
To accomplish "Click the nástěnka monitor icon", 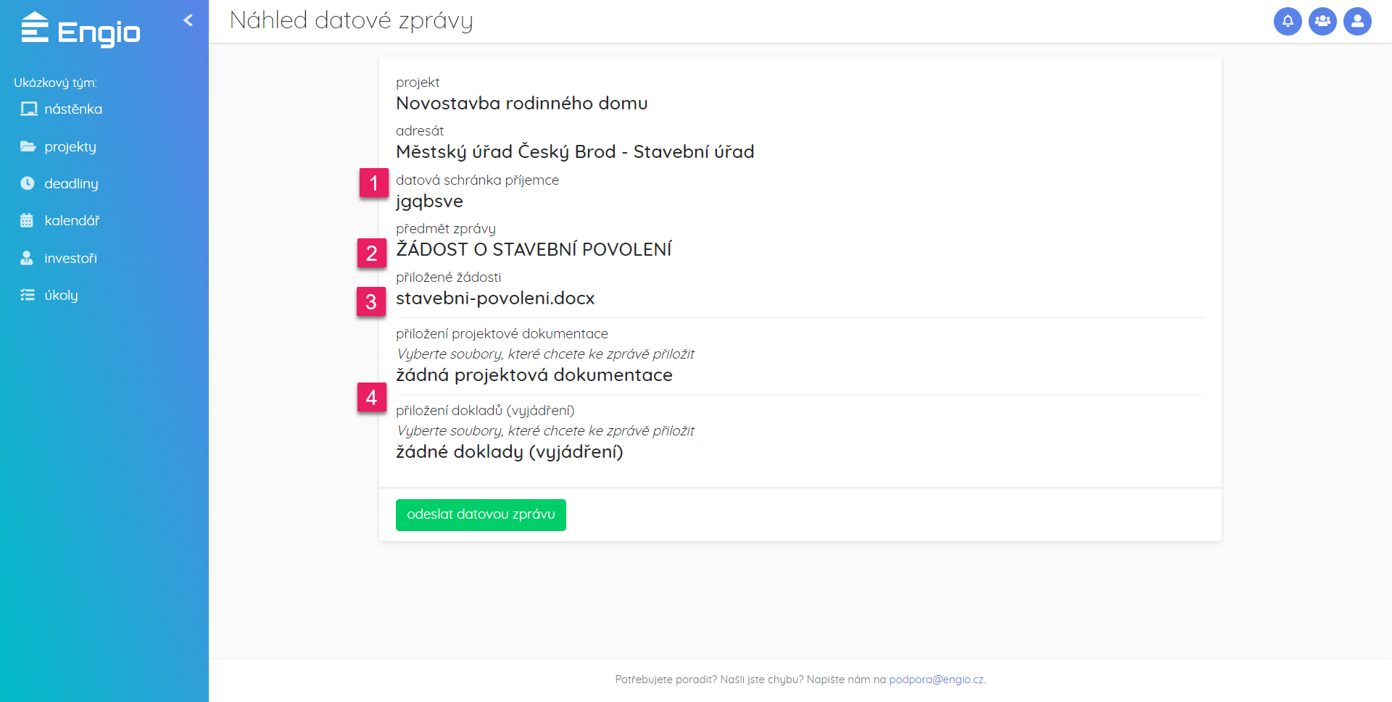I will coord(28,109).
